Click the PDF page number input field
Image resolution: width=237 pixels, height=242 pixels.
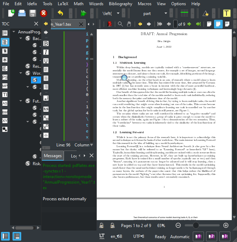coord(175,24)
